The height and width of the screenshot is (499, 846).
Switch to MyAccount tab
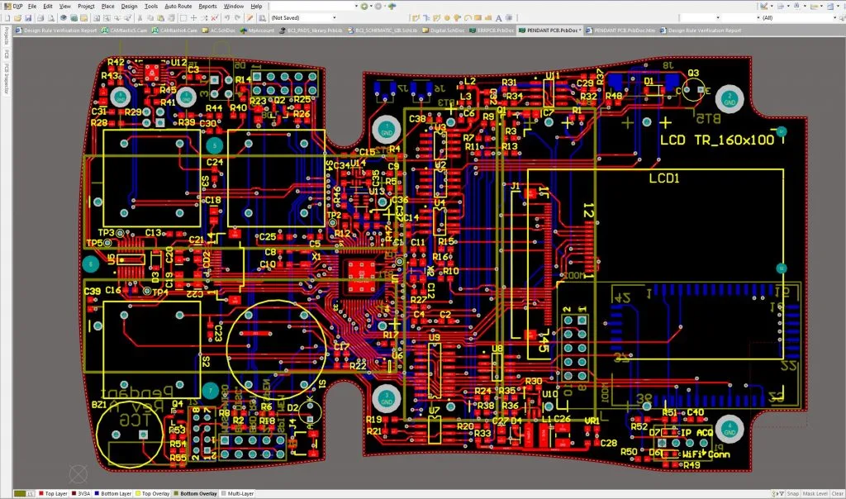click(x=257, y=31)
